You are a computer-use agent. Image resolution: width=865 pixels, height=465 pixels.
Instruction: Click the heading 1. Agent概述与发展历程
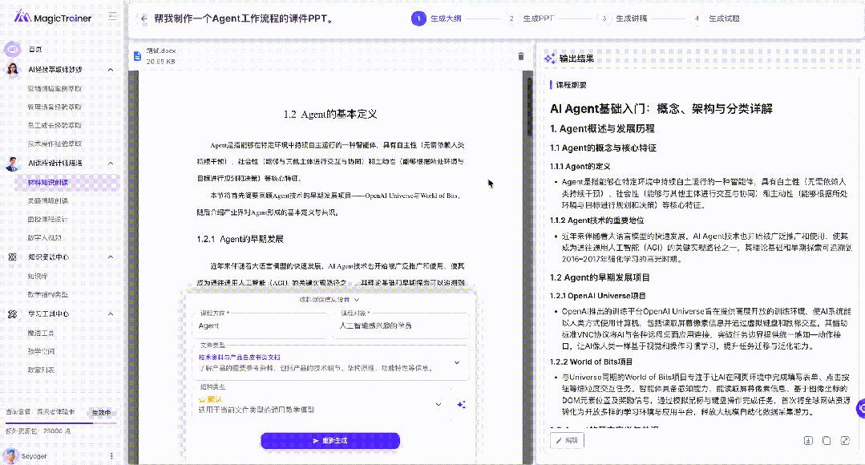[x=602, y=128]
